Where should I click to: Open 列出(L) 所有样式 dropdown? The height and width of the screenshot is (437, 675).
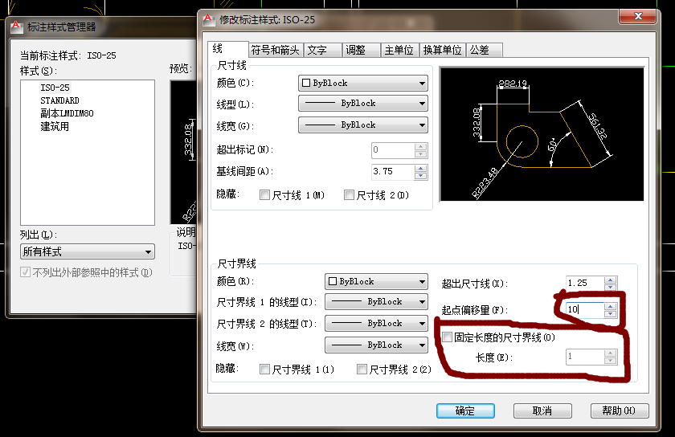click(x=88, y=251)
